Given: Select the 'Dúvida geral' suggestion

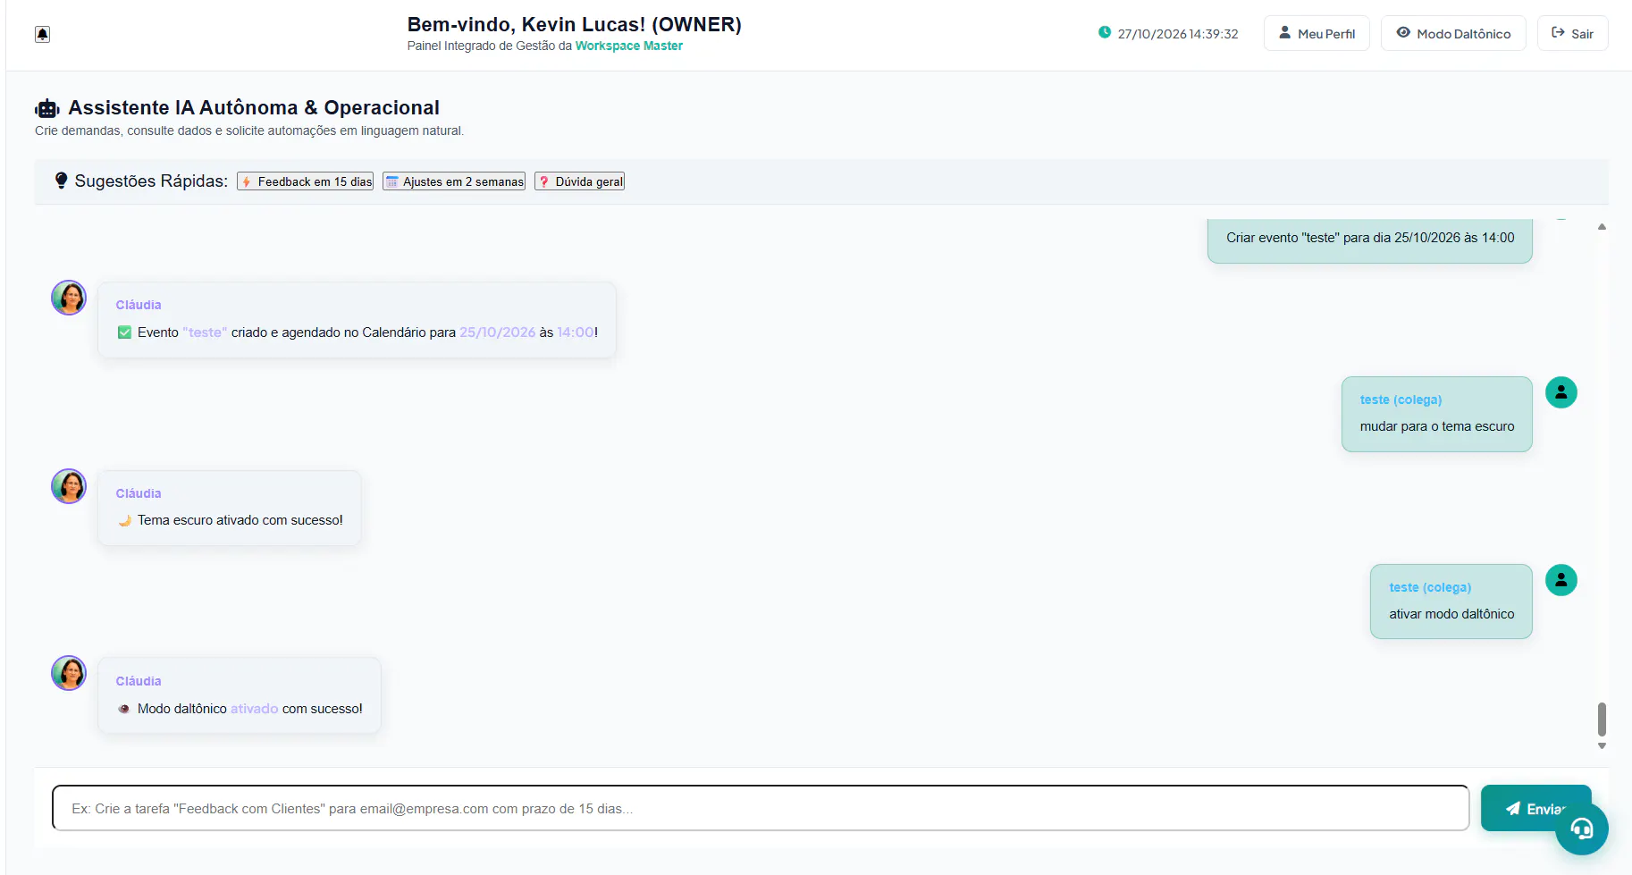Looking at the screenshot, I should point(579,181).
